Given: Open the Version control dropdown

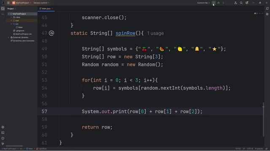Looking at the screenshot, I should point(41,3).
